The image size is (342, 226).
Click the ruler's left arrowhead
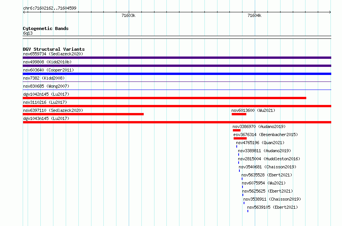click(24, 12)
